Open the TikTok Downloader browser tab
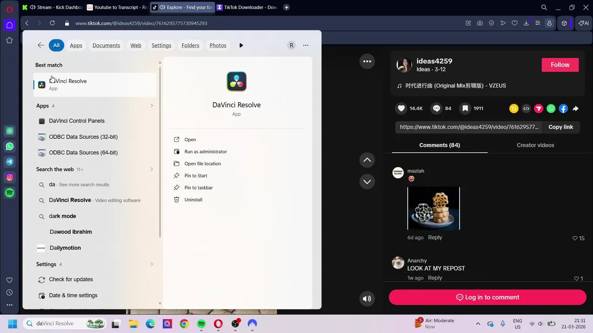Screen dimensions: 593x333 pos(247,7)
